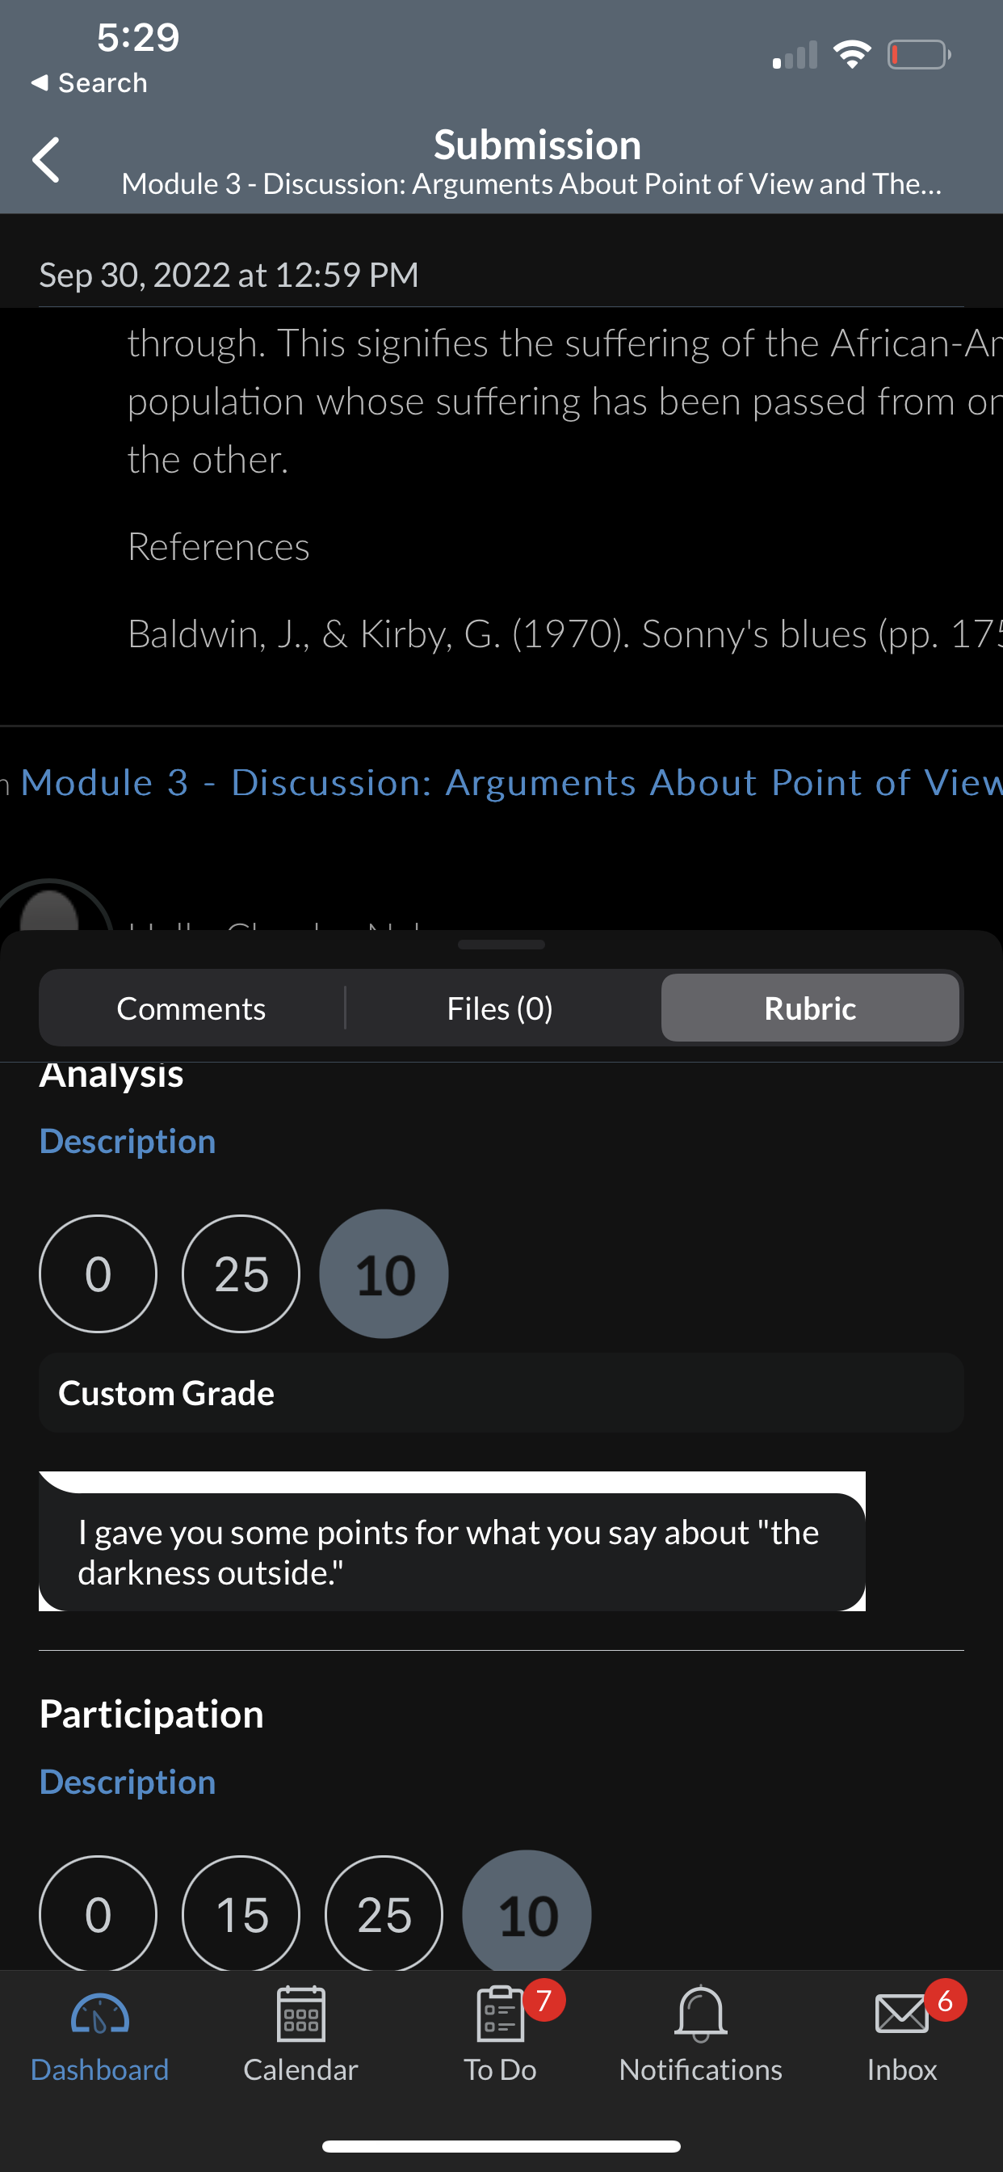
Task: Open the Module 3 Discussion blue link
Action: pyautogui.click(x=510, y=782)
